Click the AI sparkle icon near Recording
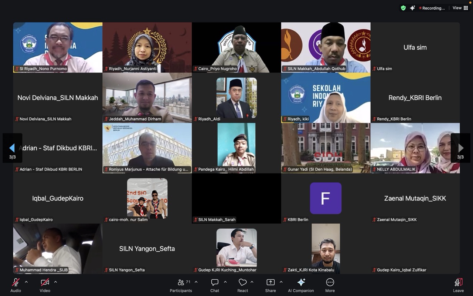This screenshot has width=473, height=296. pyautogui.click(x=412, y=8)
